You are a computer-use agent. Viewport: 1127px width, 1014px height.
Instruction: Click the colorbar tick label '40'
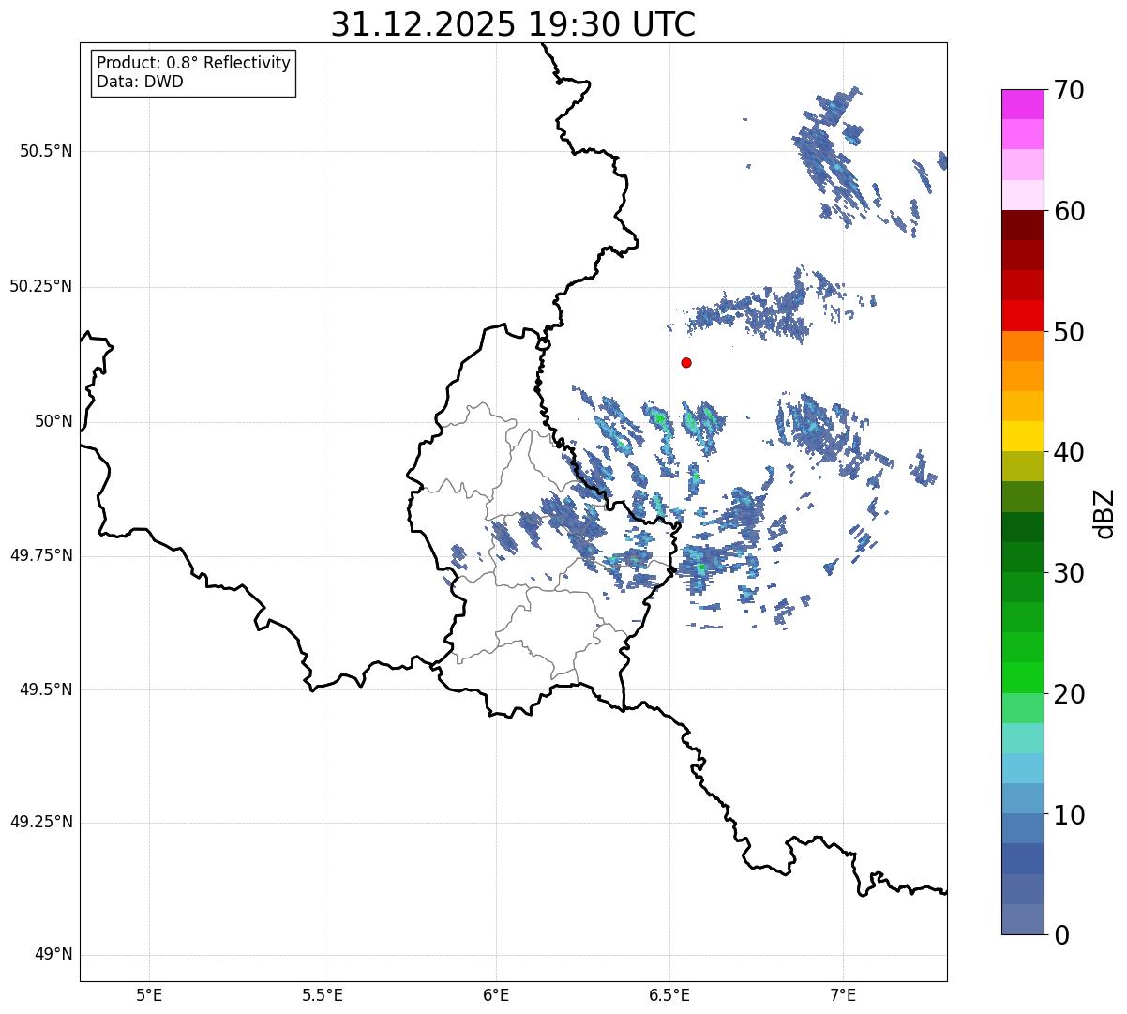click(1068, 452)
